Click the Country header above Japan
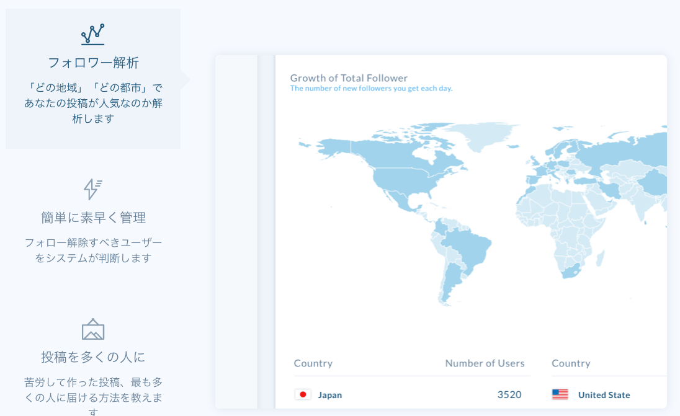Viewport: 680px width, 416px height. [313, 363]
